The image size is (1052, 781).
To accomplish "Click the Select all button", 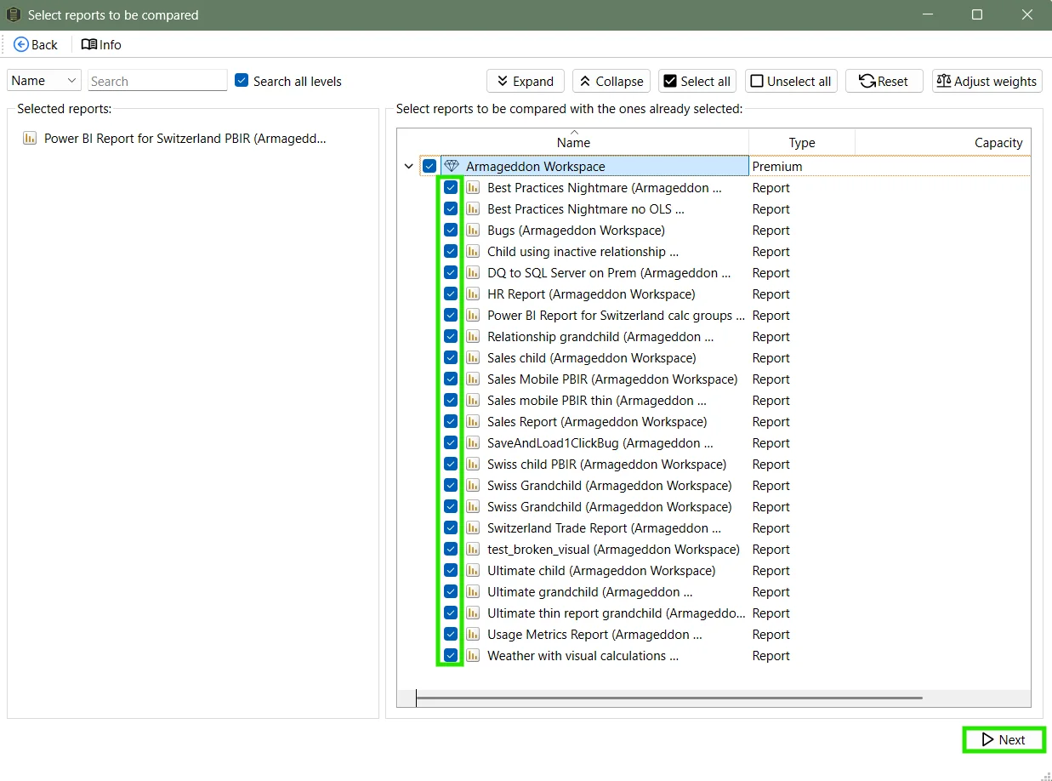I will 697,82.
